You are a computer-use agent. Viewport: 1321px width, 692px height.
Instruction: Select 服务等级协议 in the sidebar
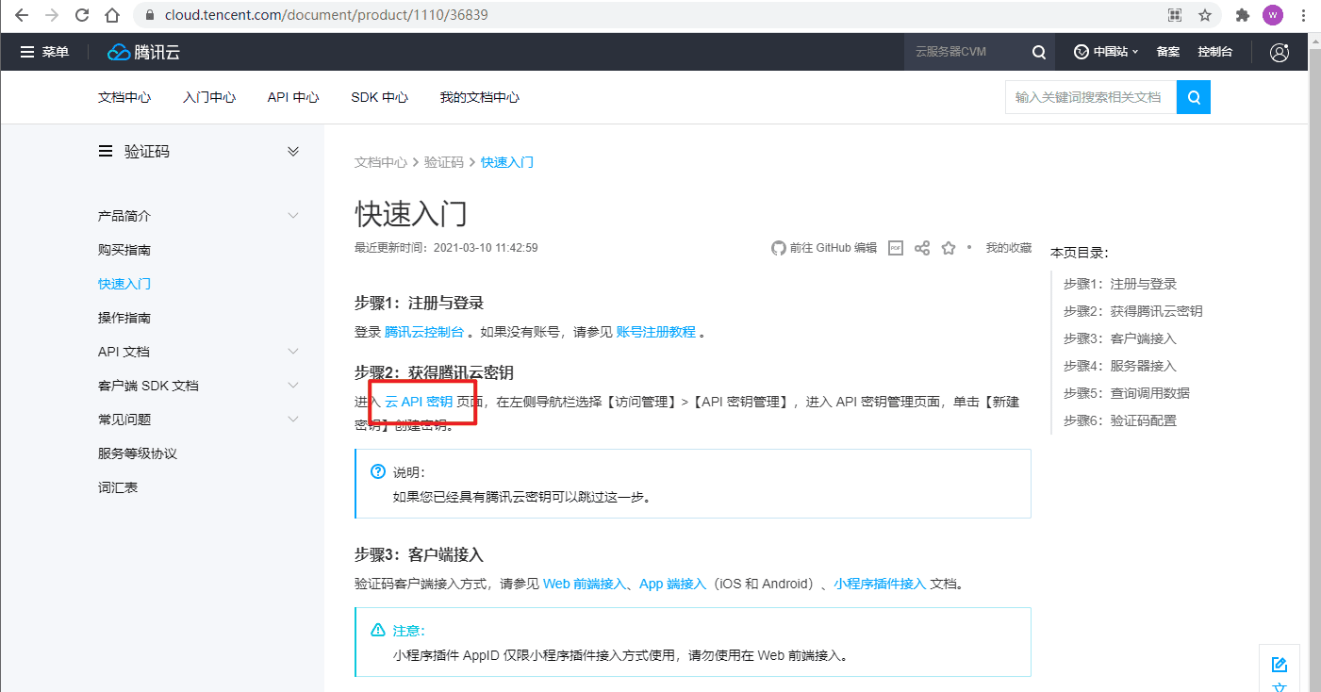[138, 453]
